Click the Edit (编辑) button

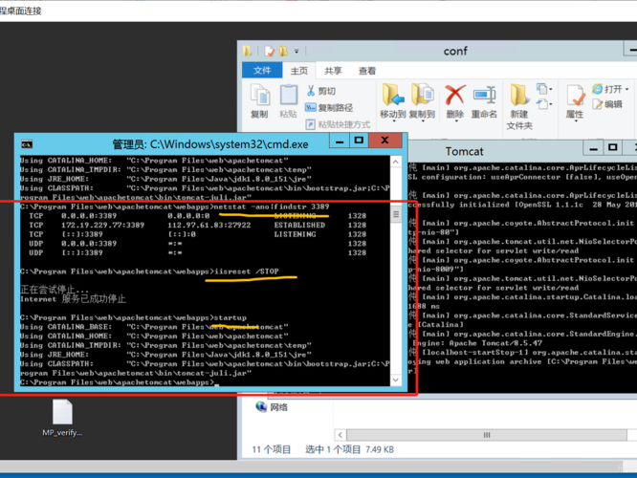tap(607, 104)
